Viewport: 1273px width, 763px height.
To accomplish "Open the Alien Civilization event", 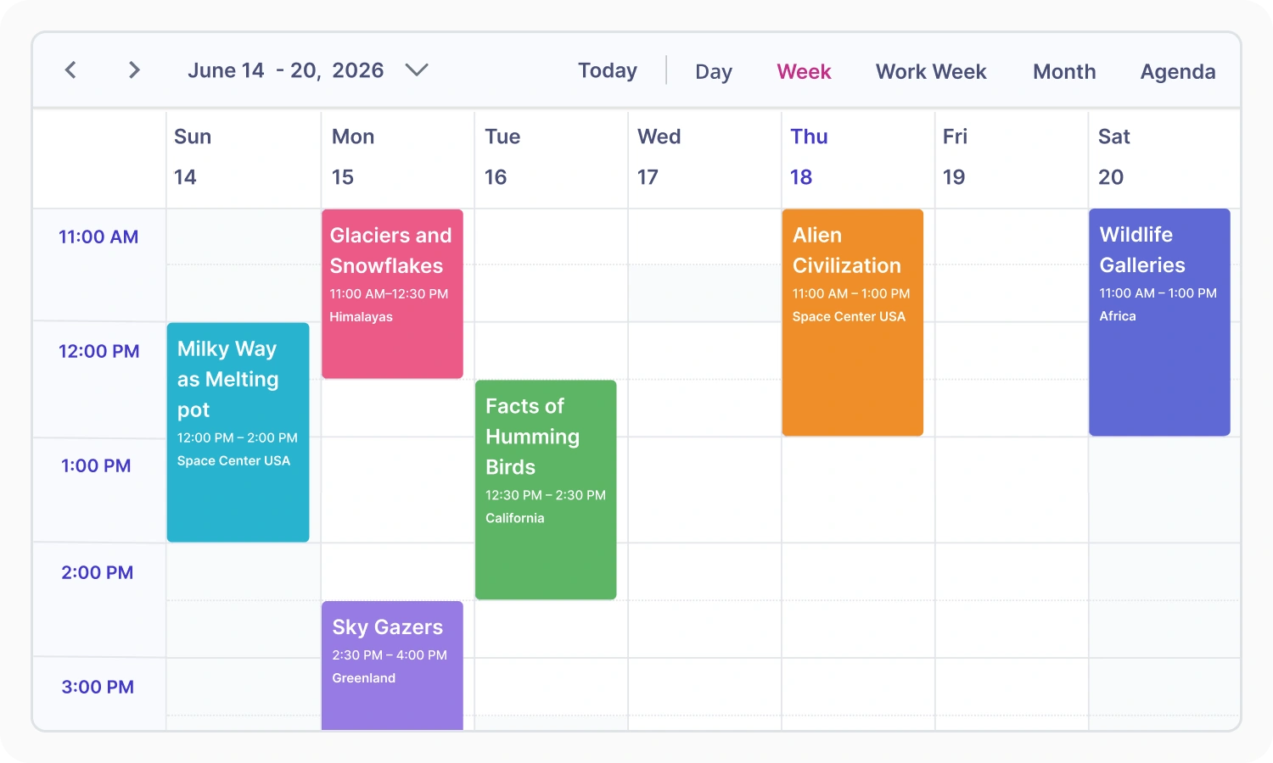I will pyautogui.click(x=852, y=322).
